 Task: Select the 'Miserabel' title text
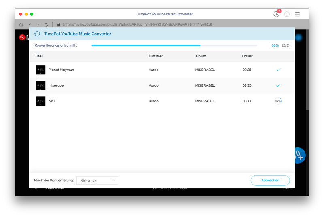56,85
